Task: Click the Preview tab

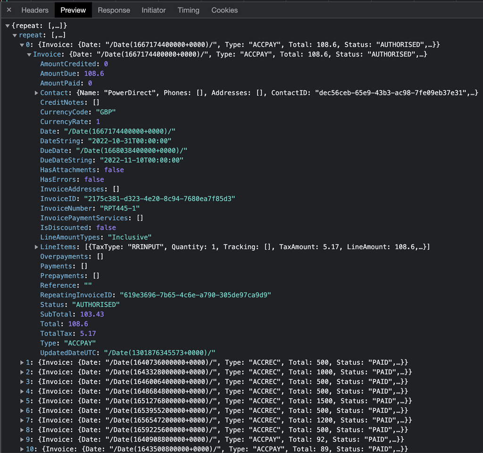Action: (x=73, y=10)
